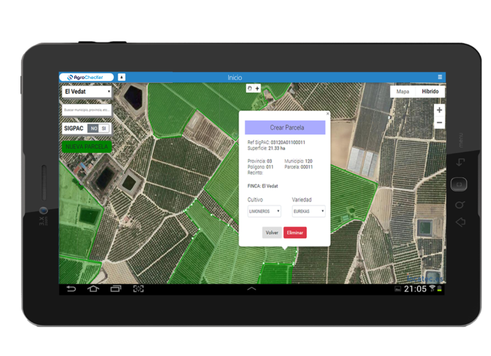Zoom in the map with plus button
This screenshot has height=356, width=491.
pyautogui.click(x=439, y=110)
